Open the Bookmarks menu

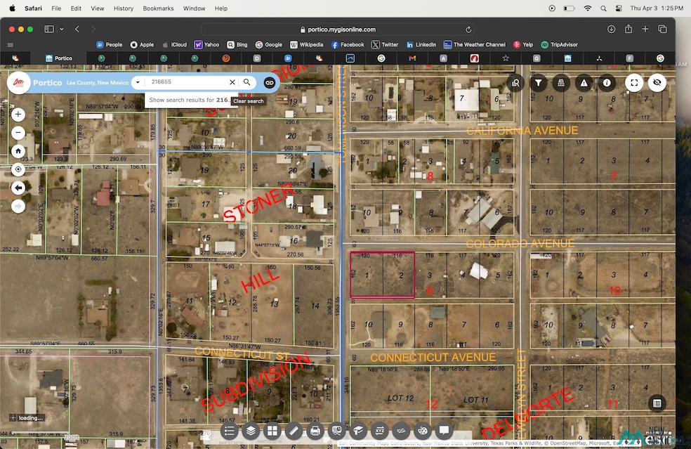[158, 8]
